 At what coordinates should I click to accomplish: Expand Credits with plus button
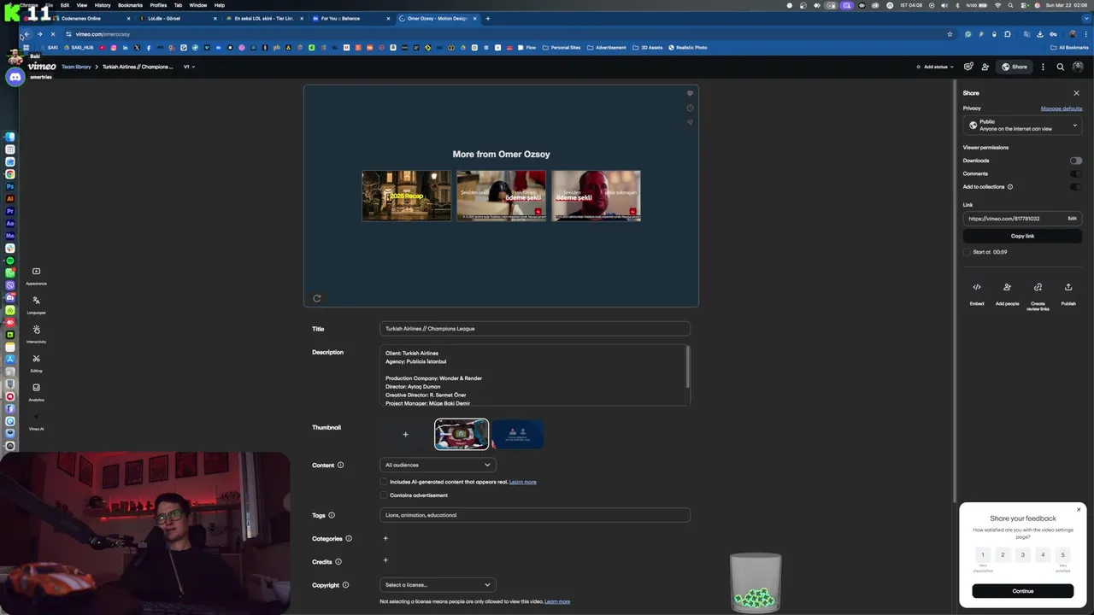385,560
